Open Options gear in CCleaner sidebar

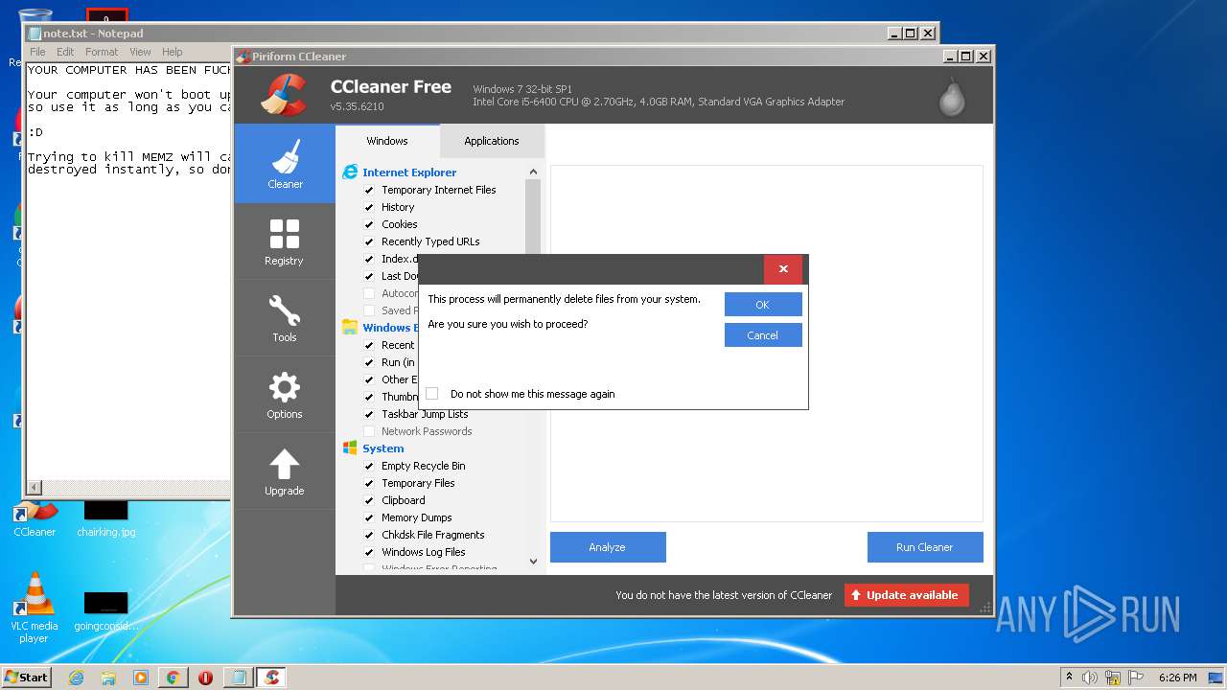point(285,394)
